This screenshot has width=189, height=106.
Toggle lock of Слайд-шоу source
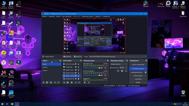(79, 67)
